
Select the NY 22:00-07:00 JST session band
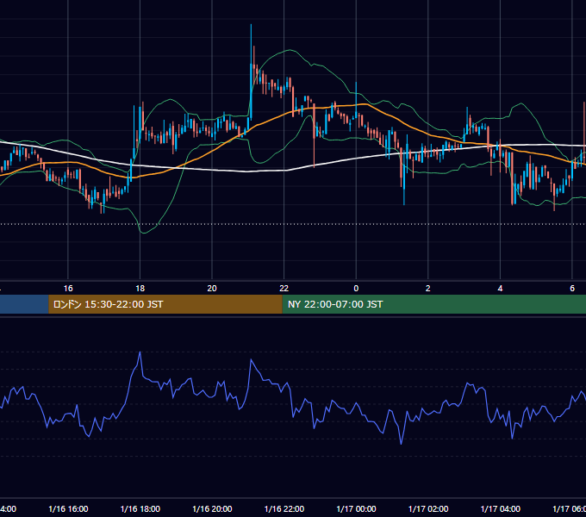coord(433,304)
